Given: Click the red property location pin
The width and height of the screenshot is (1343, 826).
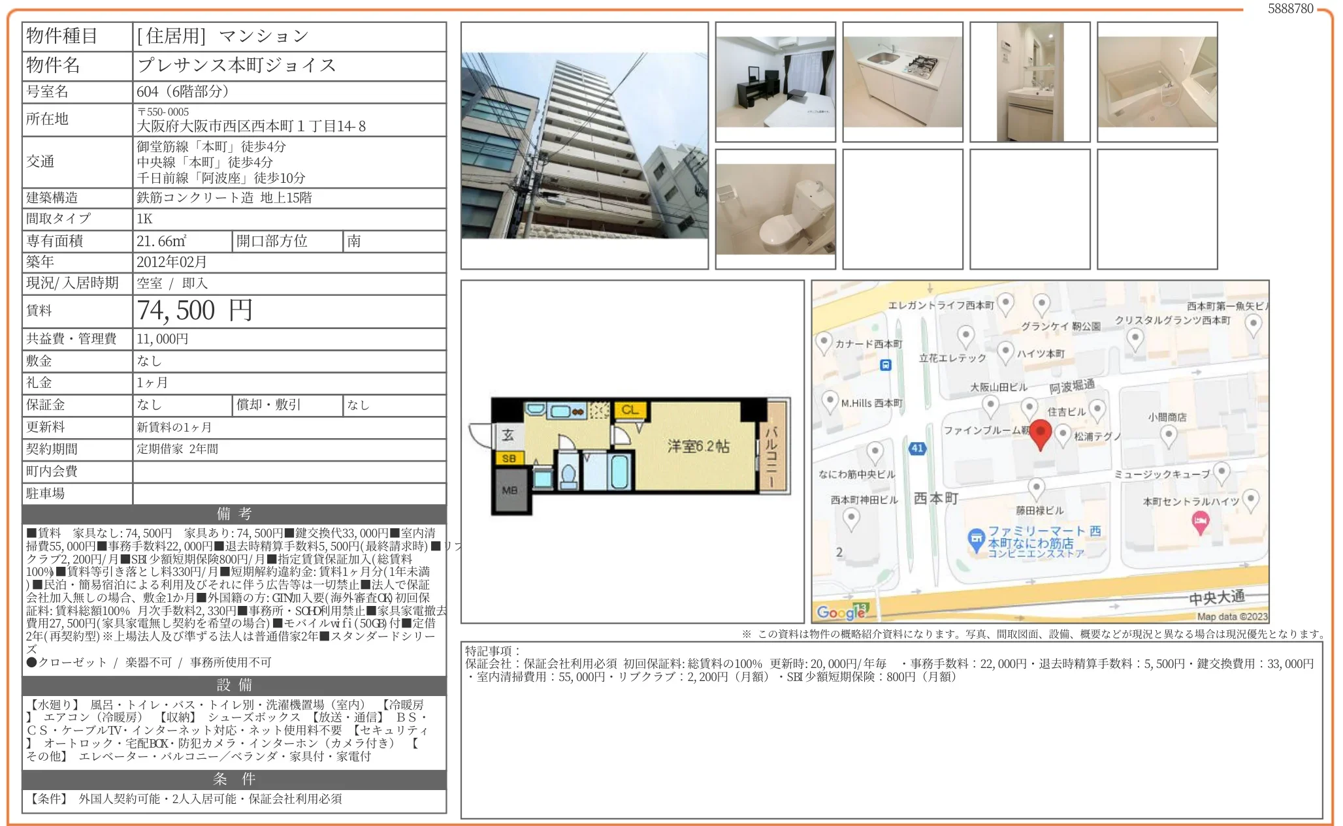Looking at the screenshot, I should click(x=1040, y=433).
